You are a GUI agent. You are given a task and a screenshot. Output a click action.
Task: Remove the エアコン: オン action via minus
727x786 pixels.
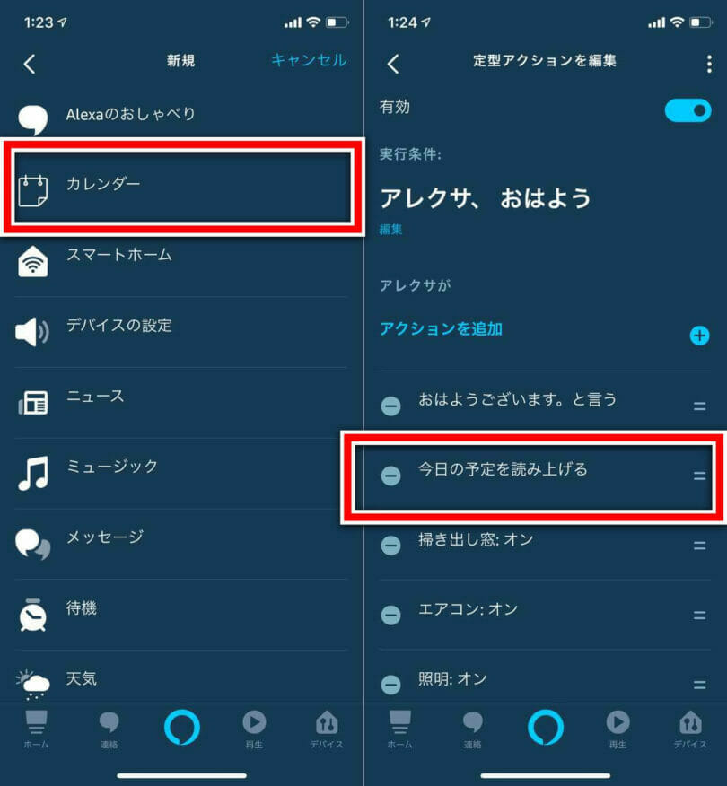coord(390,615)
